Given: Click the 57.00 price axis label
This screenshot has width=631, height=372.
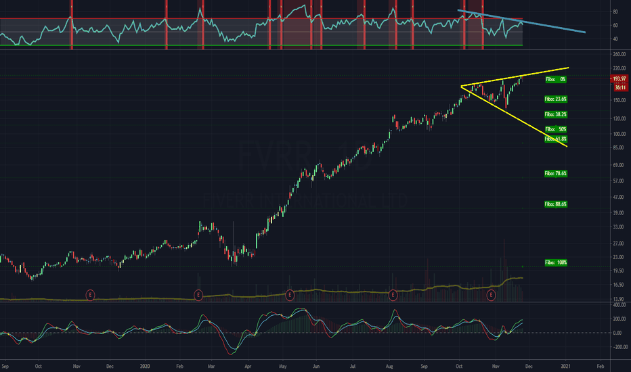Looking at the screenshot, I should tap(619, 181).
